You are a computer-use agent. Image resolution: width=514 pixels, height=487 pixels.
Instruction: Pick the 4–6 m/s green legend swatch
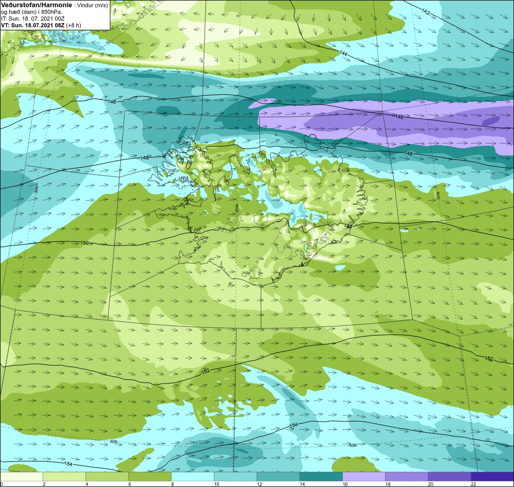[107, 476]
